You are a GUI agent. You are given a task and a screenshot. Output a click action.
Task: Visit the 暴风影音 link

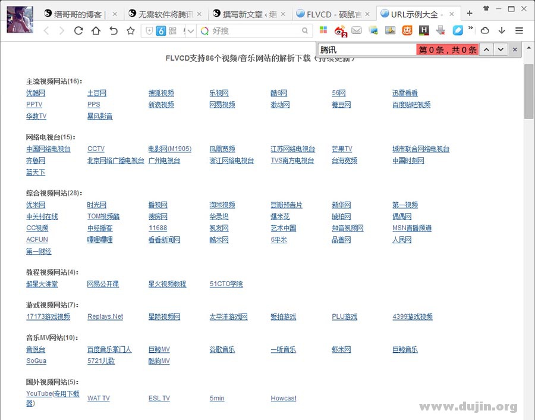click(x=100, y=116)
